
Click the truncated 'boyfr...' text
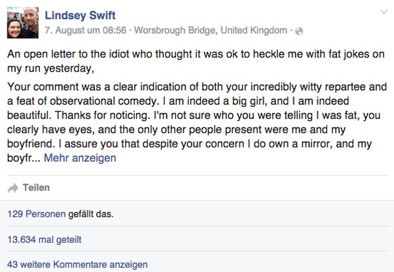(24, 158)
